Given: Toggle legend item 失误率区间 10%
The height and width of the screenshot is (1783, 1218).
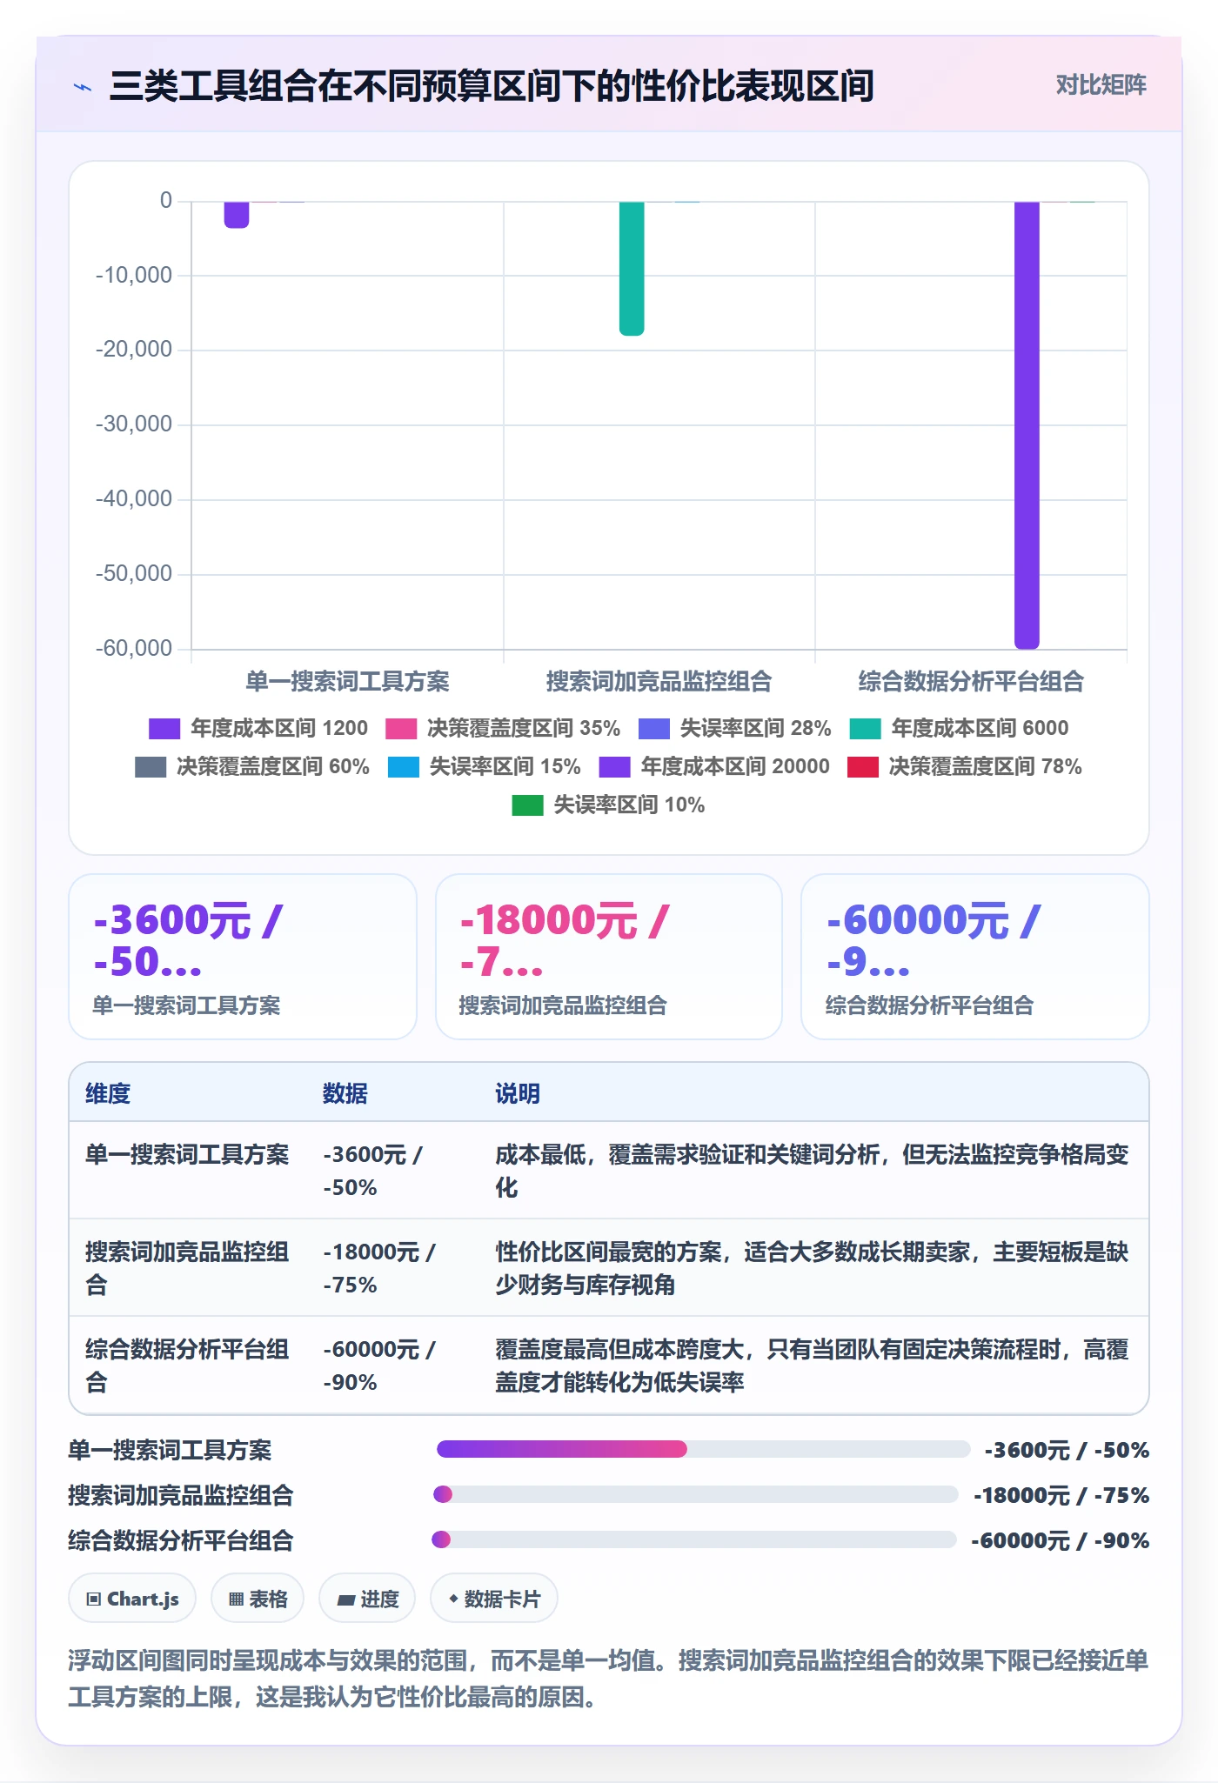Looking at the screenshot, I should (x=608, y=805).
